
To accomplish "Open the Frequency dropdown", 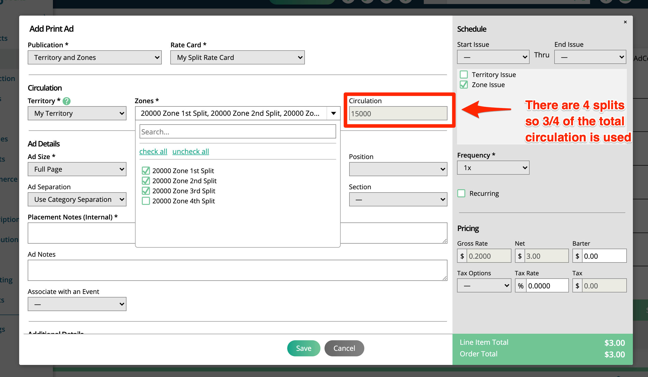I will 493,168.
